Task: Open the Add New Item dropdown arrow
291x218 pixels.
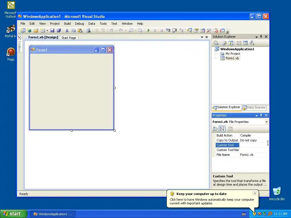Action: tap(47, 31)
